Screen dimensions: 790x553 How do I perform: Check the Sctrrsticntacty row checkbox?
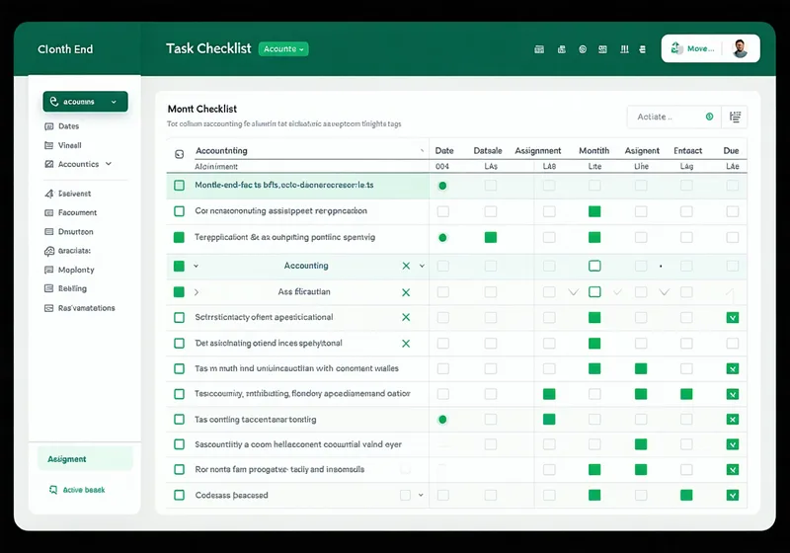click(179, 317)
